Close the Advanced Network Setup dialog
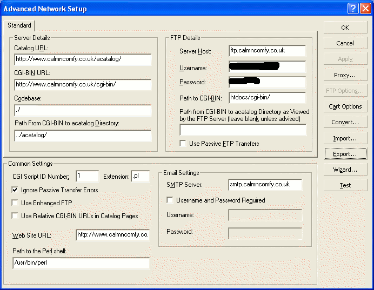374x290 pixels. tap(365, 9)
